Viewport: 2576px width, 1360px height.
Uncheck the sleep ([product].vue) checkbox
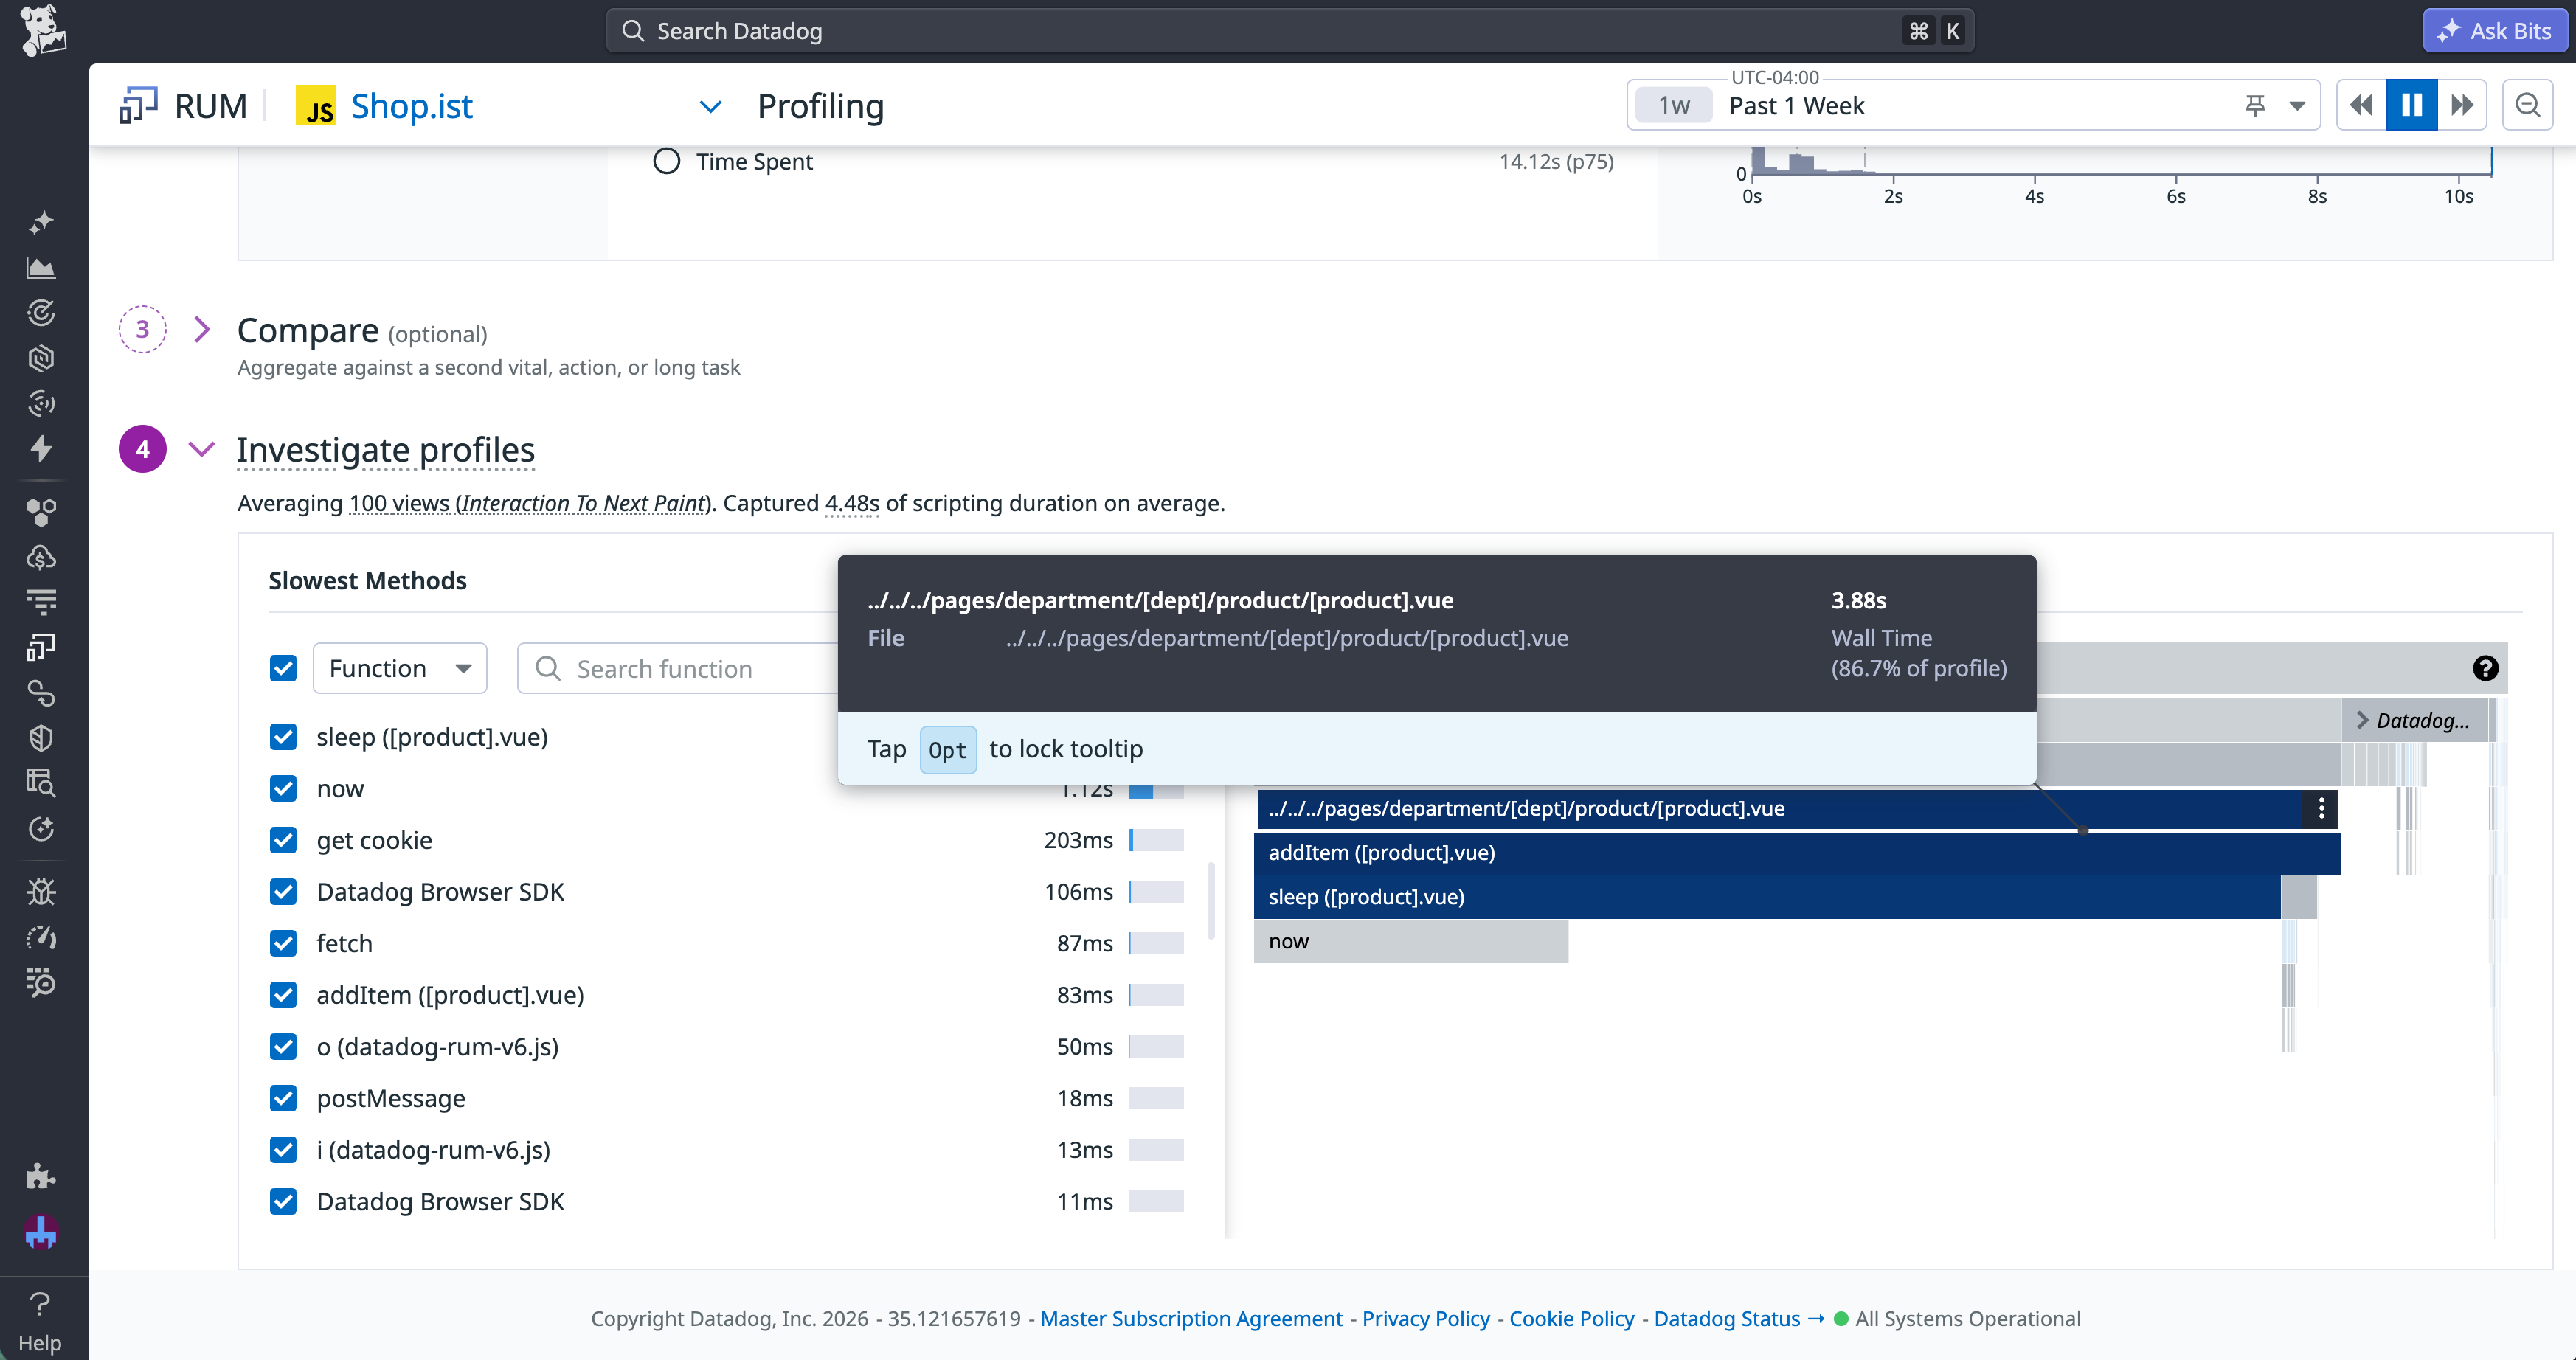click(x=283, y=737)
